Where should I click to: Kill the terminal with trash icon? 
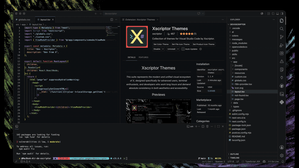(207, 127)
